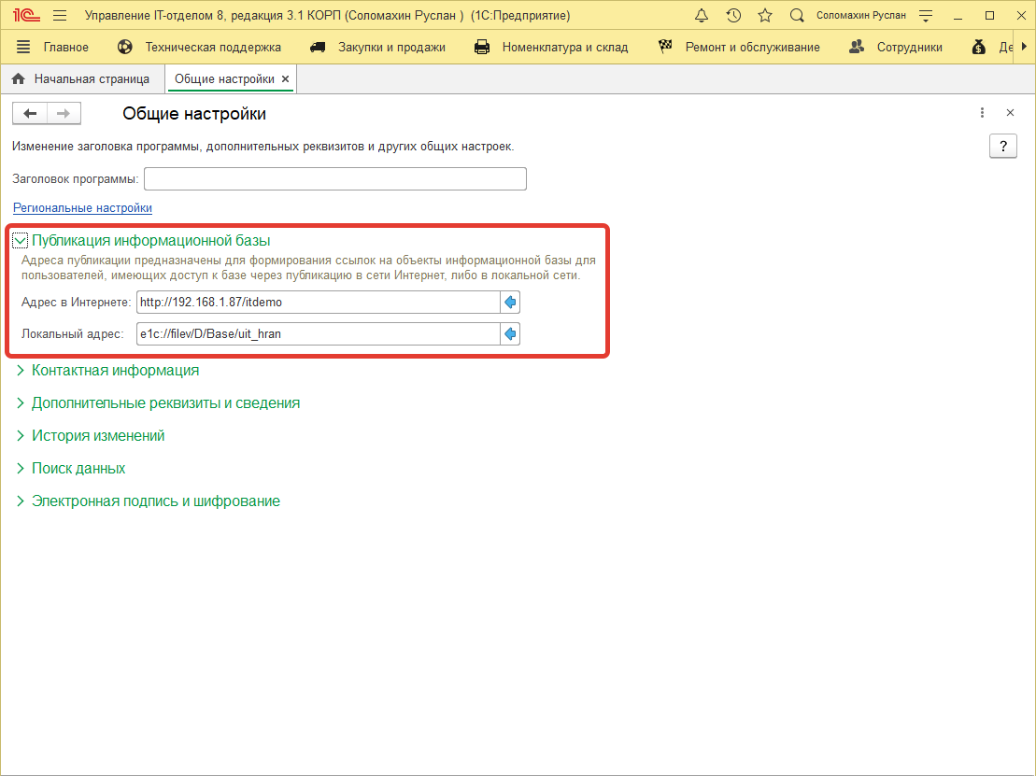Expand Контактная информация section

[115, 371]
